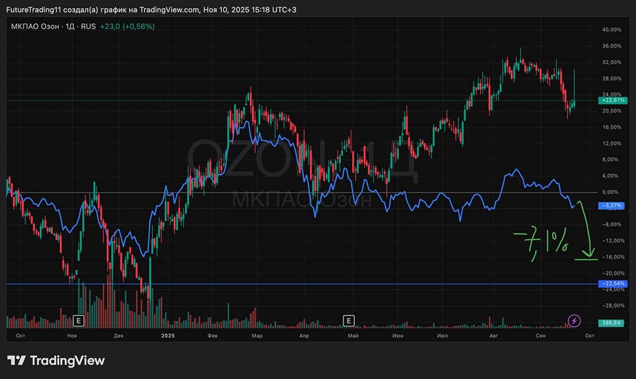Click the 286,8K volume label
The width and height of the screenshot is (636, 379).
pyautogui.click(x=613, y=323)
